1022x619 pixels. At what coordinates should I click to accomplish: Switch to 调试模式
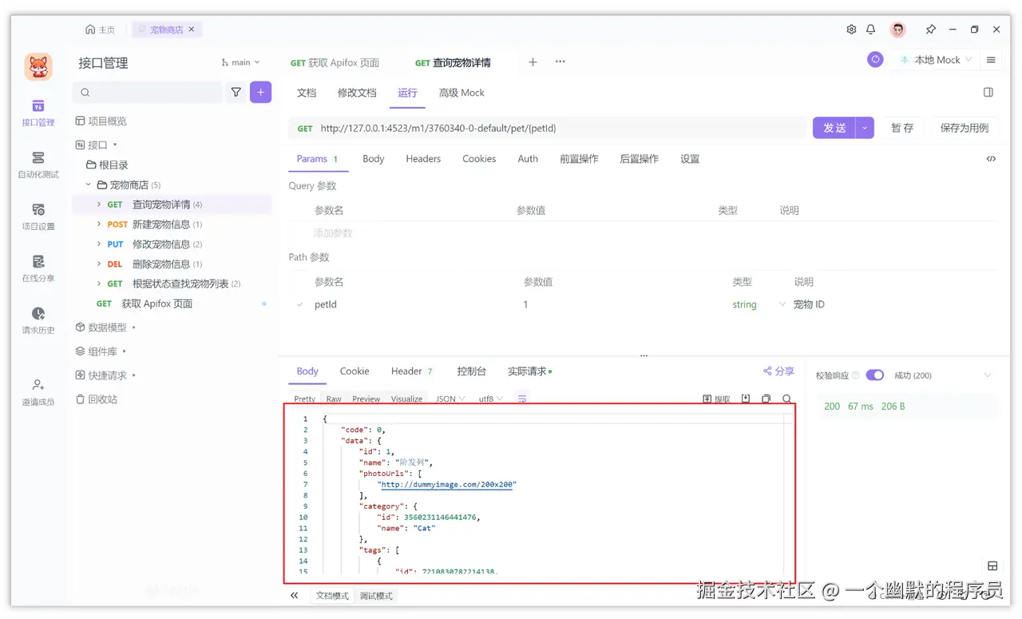tap(376, 596)
